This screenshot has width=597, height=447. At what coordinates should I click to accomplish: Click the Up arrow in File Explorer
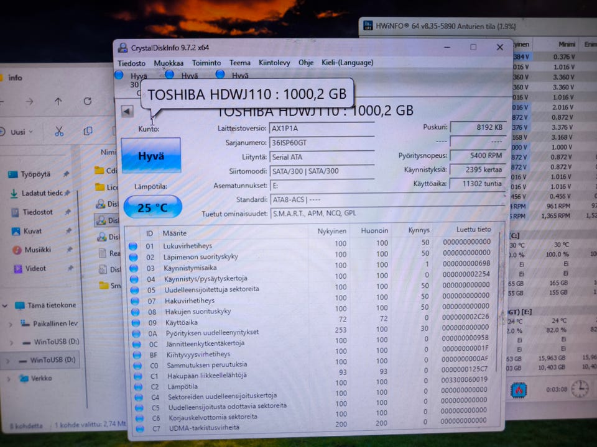pos(58,101)
